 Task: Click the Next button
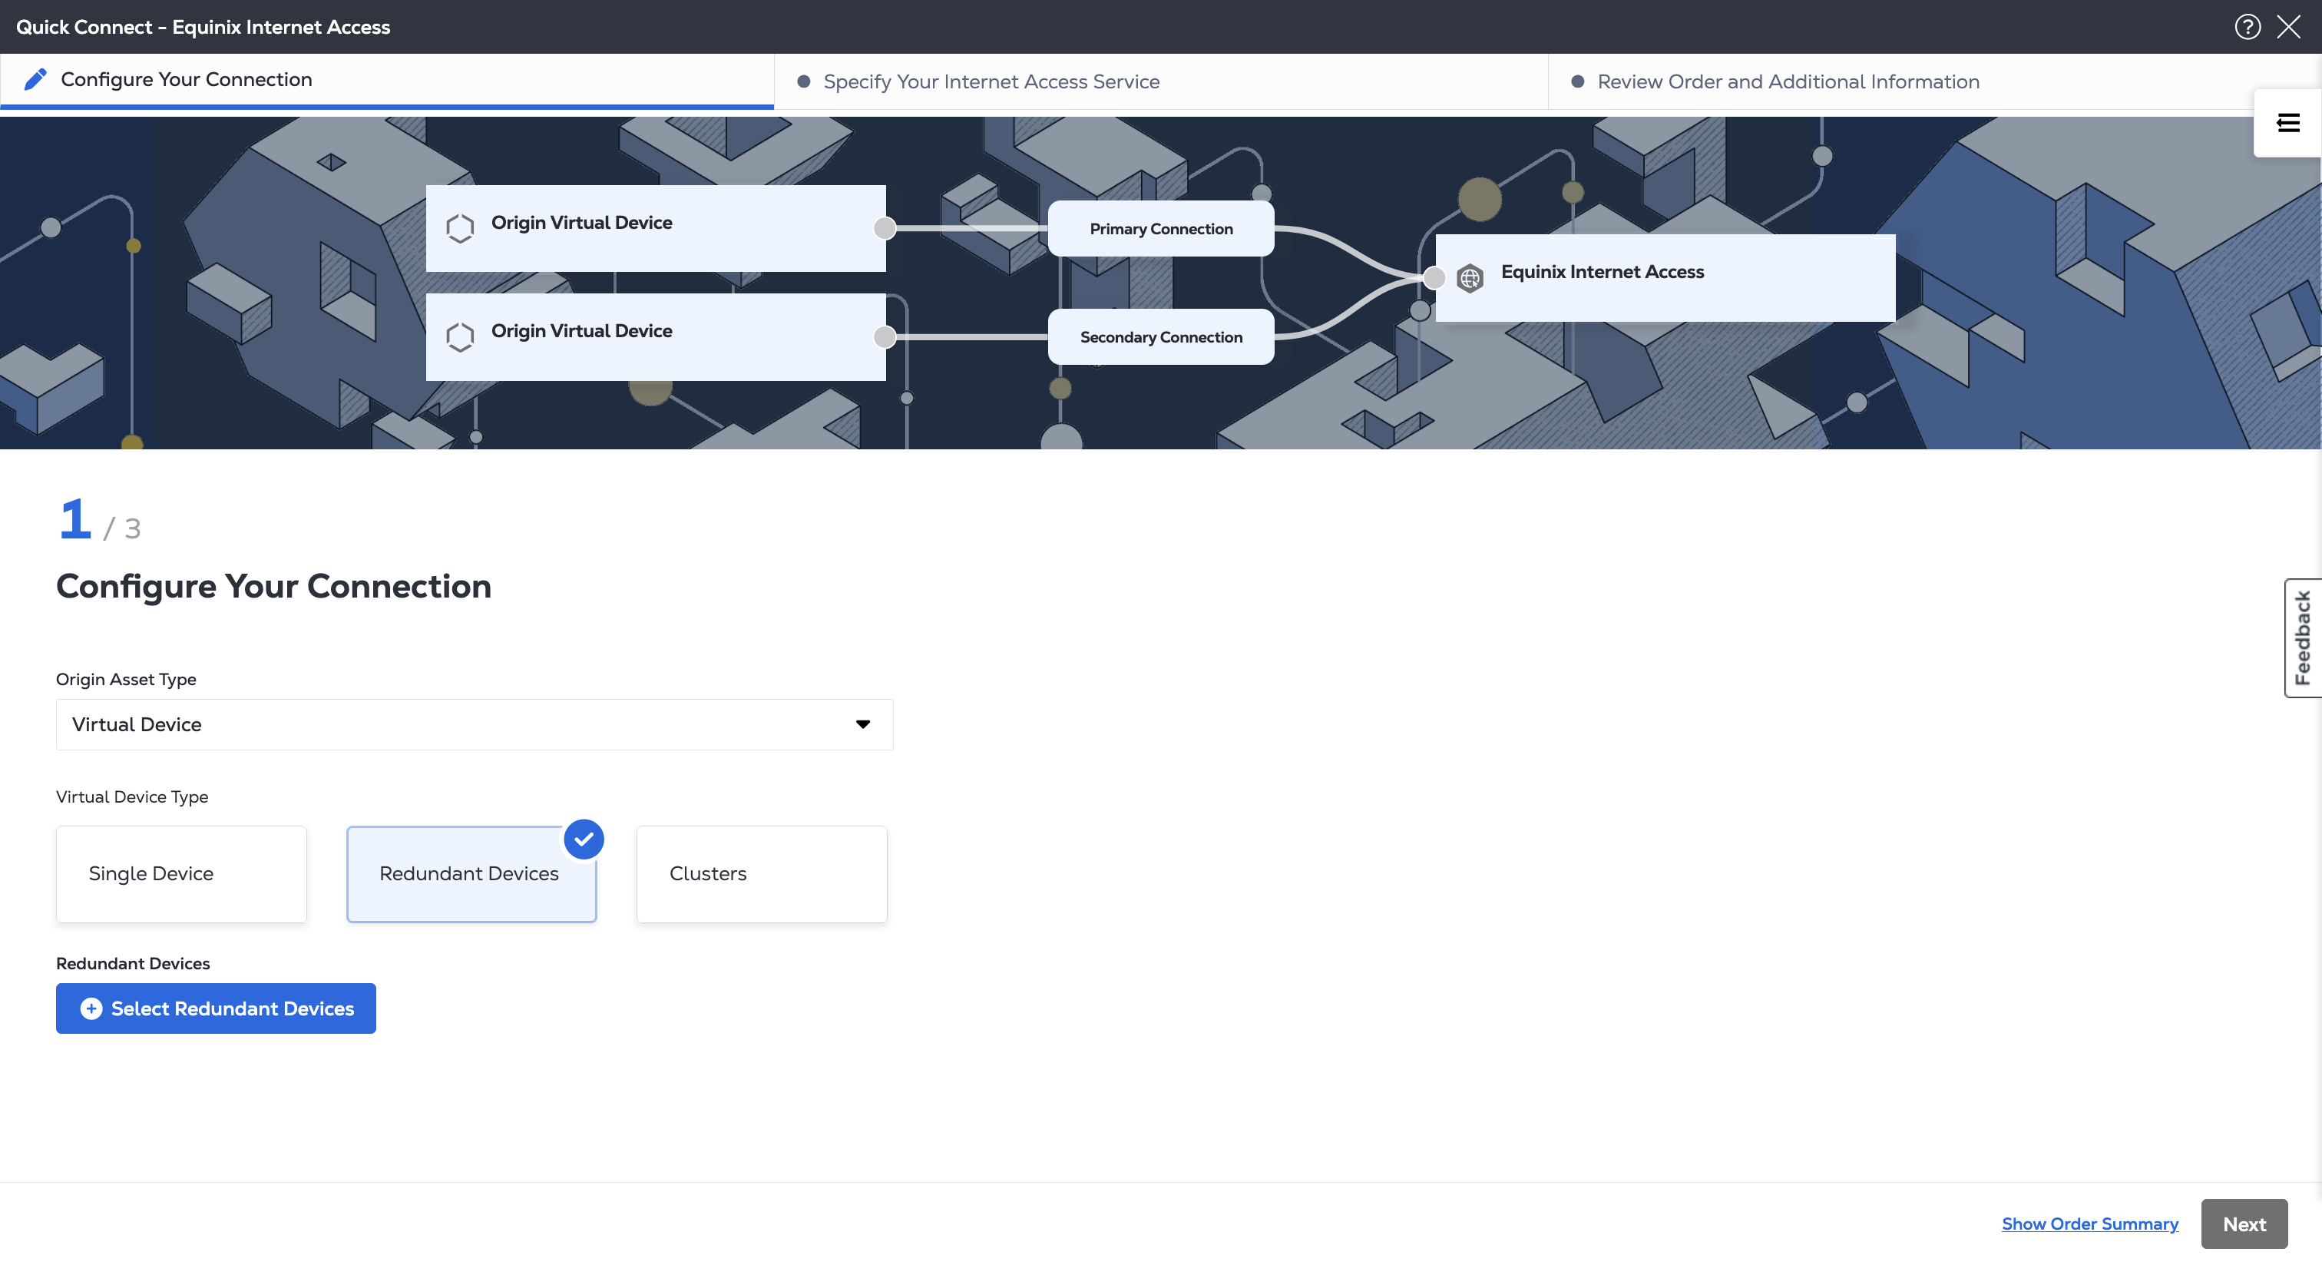click(2243, 1224)
